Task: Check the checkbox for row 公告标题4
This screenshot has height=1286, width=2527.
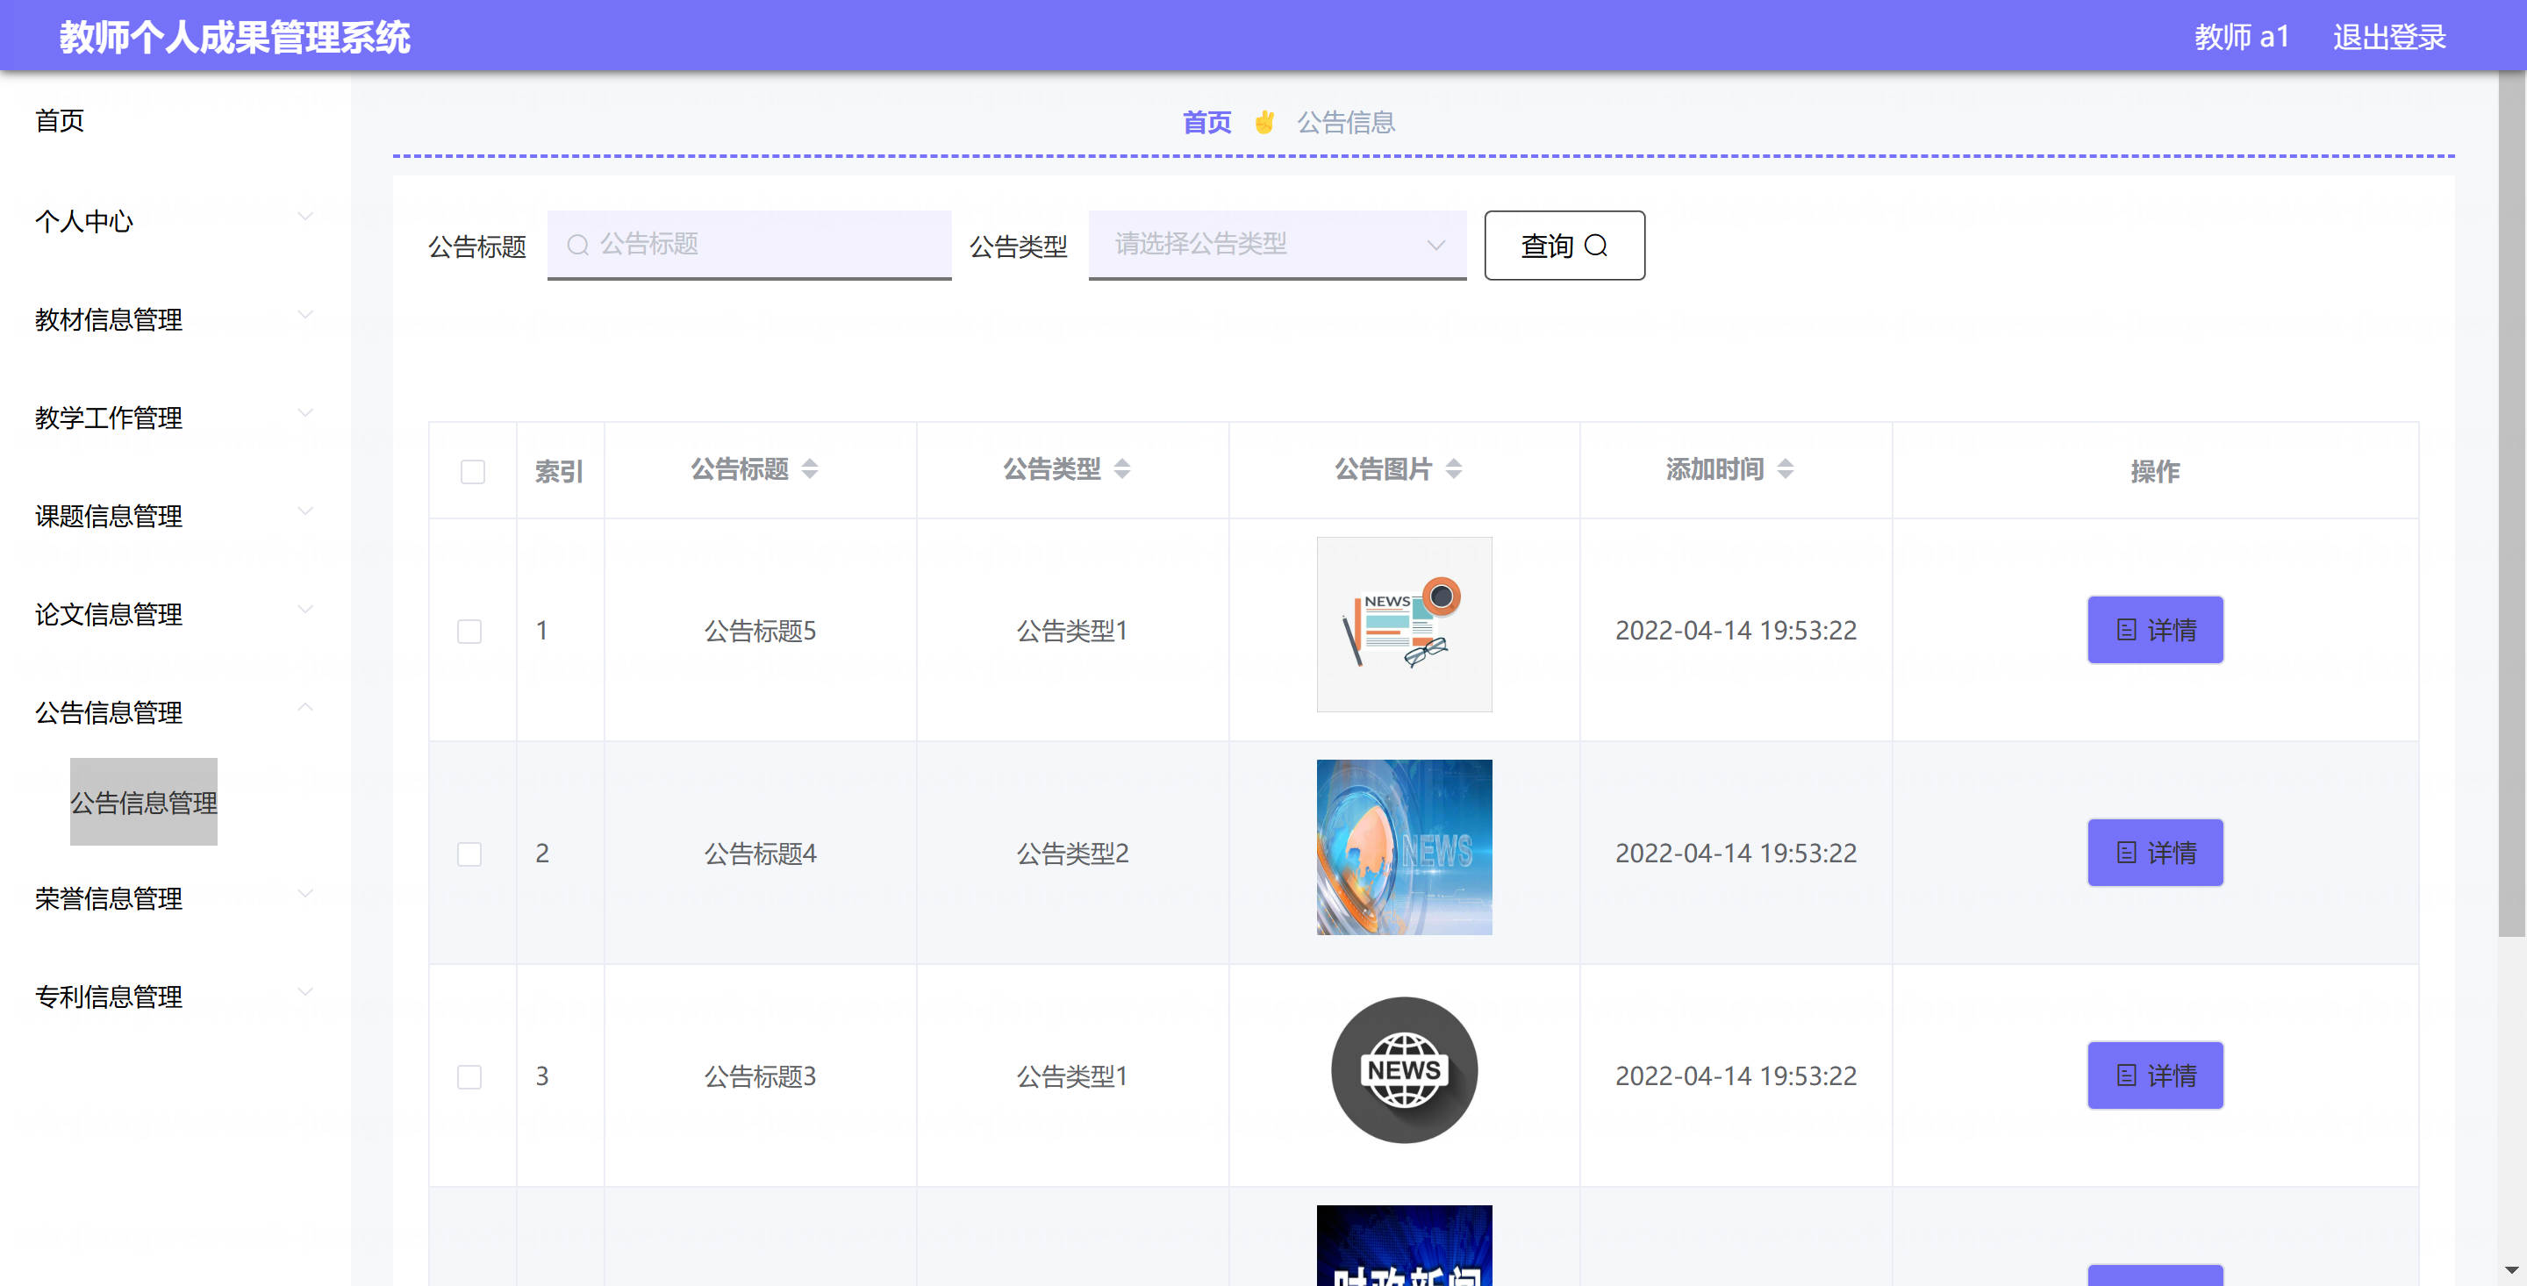Action: [469, 854]
